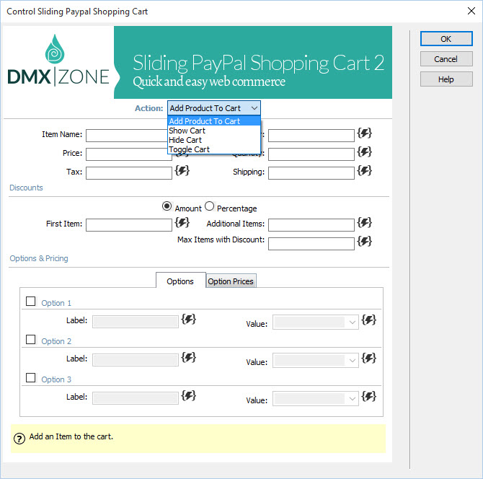Click the help question mark icon

click(19, 439)
